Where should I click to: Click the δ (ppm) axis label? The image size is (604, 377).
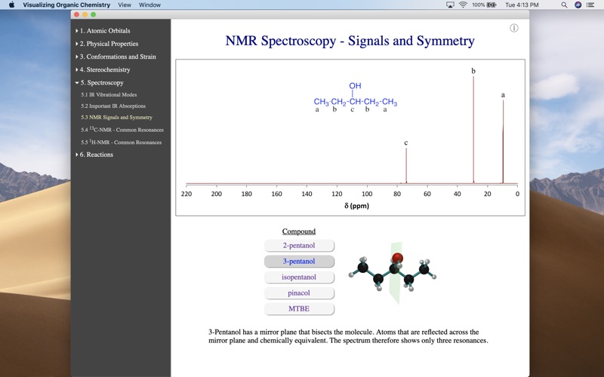tap(356, 206)
